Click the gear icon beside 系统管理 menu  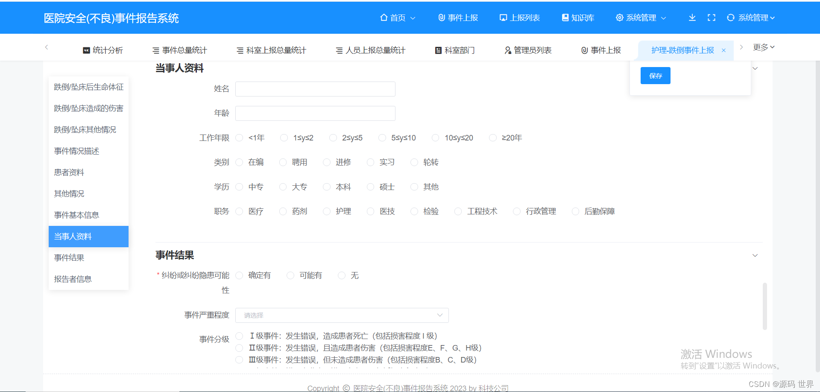pos(619,18)
